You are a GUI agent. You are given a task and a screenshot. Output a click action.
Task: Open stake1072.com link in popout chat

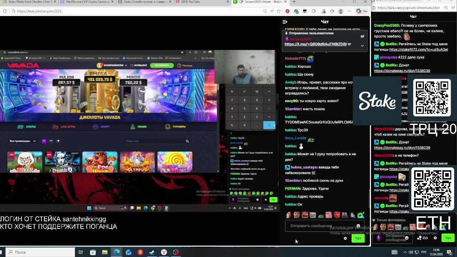pos(418,50)
